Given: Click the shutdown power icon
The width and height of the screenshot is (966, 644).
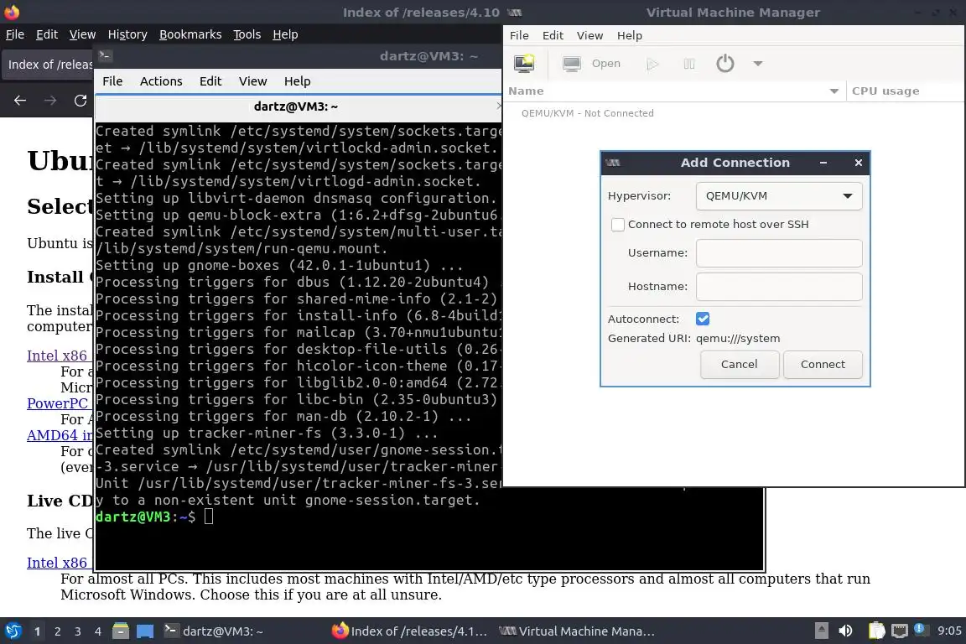Looking at the screenshot, I should (725, 64).
